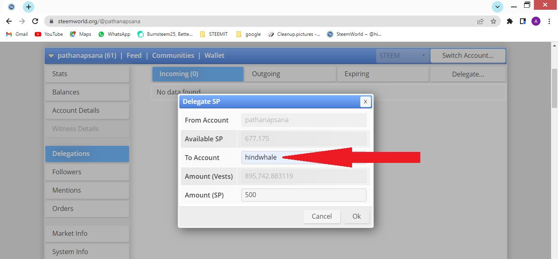Open Cleanup.pictures bookmark
The width and height of the screenshot is (558, 259).
[294, 34]
